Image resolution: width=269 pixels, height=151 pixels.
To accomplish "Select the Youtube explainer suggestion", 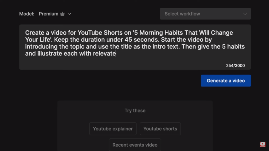I will tap(113, 129).
